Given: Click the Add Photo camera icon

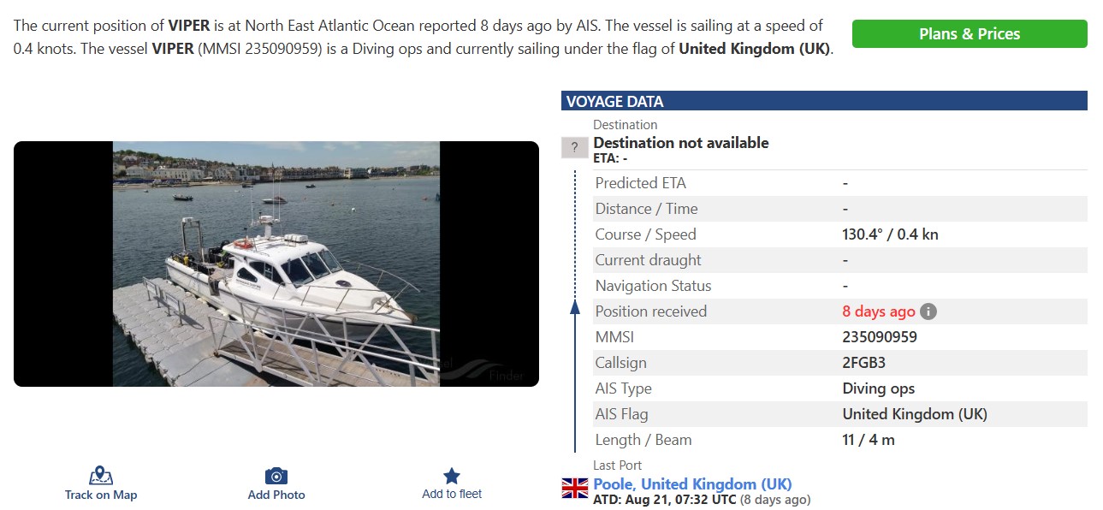Looking at the screenshot, I should [x=276, y=476].
